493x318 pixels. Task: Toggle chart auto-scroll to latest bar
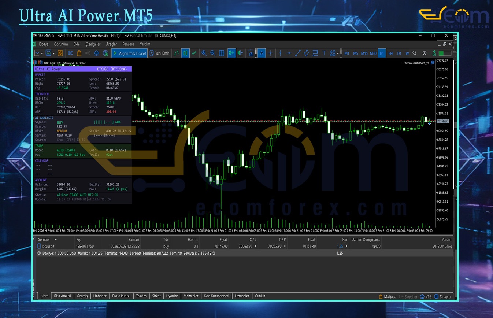(x=231, y=53)
